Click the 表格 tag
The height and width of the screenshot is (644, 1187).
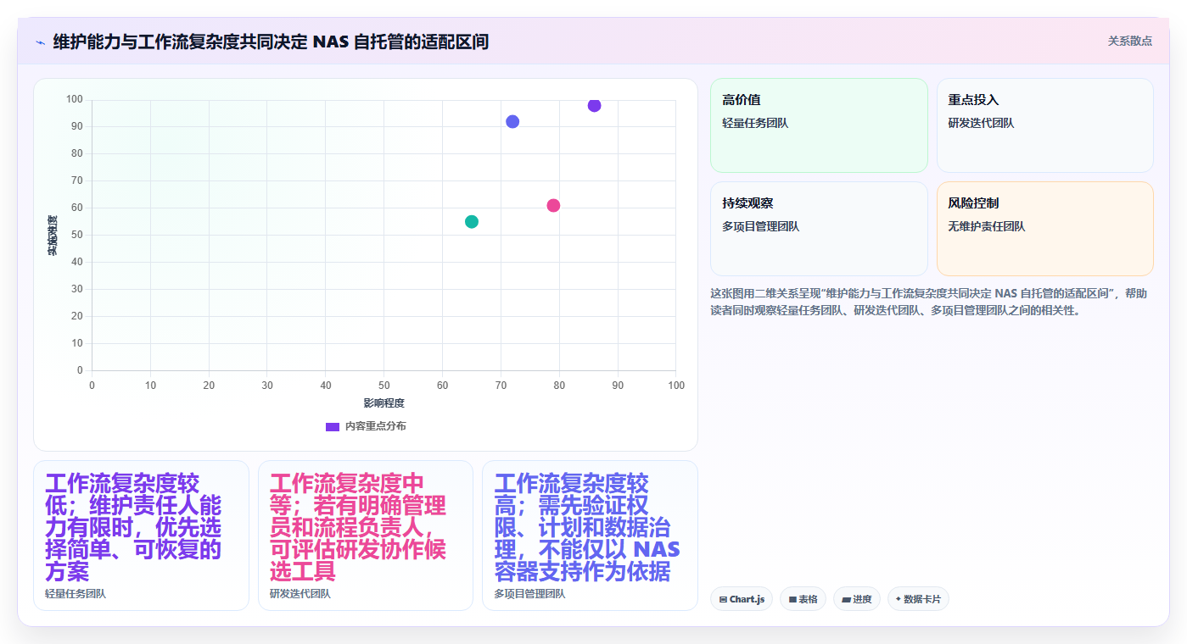tap(803, 599)
